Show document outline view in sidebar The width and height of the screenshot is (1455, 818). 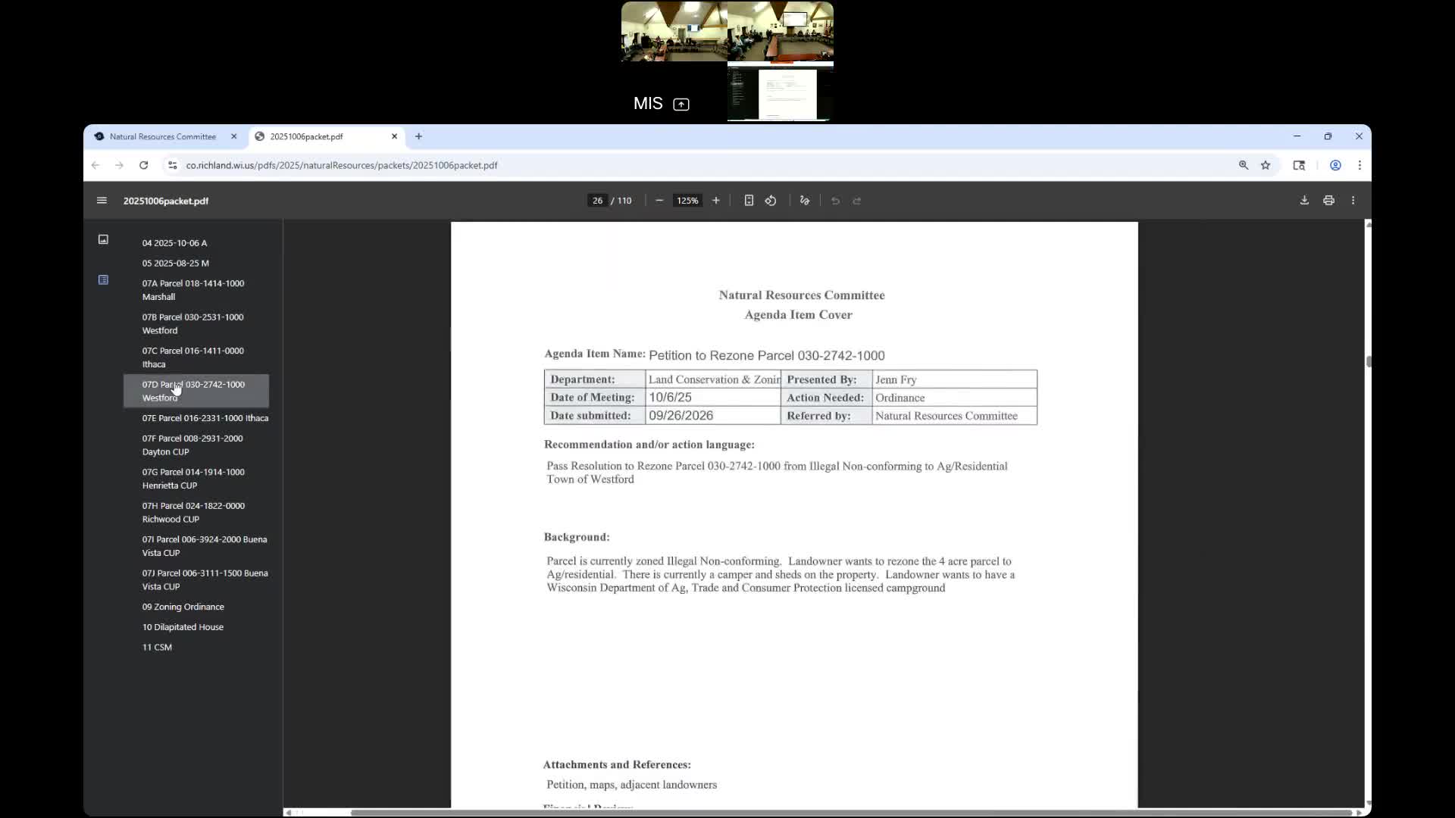pyautogui.click(x=103, y=280)
